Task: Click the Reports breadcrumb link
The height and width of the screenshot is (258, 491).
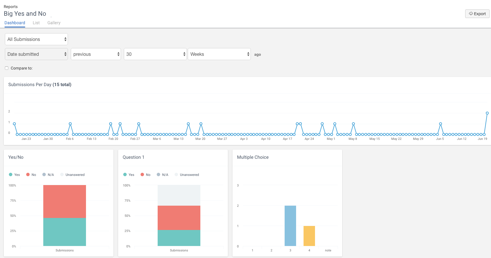Action: click(x=11, y=7)
